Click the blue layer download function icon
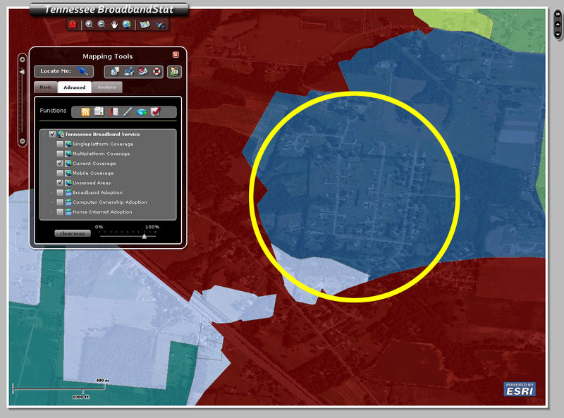The width and height of the screenshot is (564, 418). [x=142, y=112]
